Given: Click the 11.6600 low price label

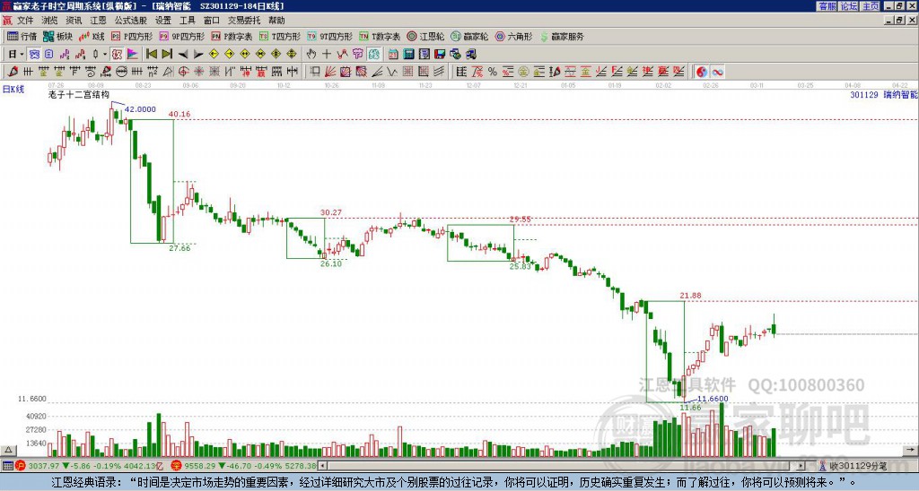Looking at the screenshot, I should pos(713,399).
